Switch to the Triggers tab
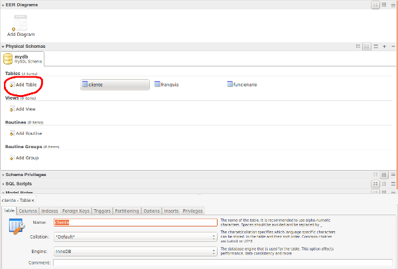The image size is (398, 269). click(101, 211)
